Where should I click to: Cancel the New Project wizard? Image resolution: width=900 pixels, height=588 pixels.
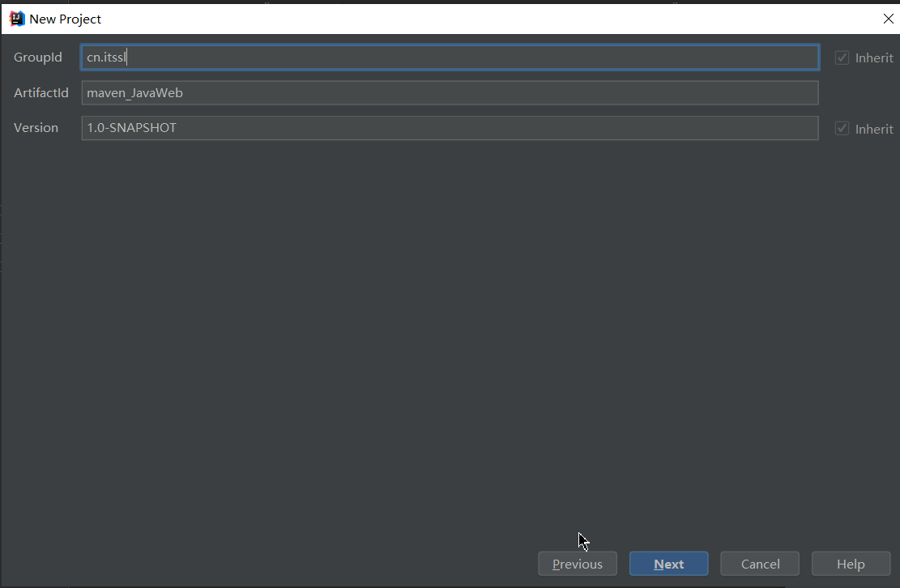pyautogui.click(x=760, y=564)
